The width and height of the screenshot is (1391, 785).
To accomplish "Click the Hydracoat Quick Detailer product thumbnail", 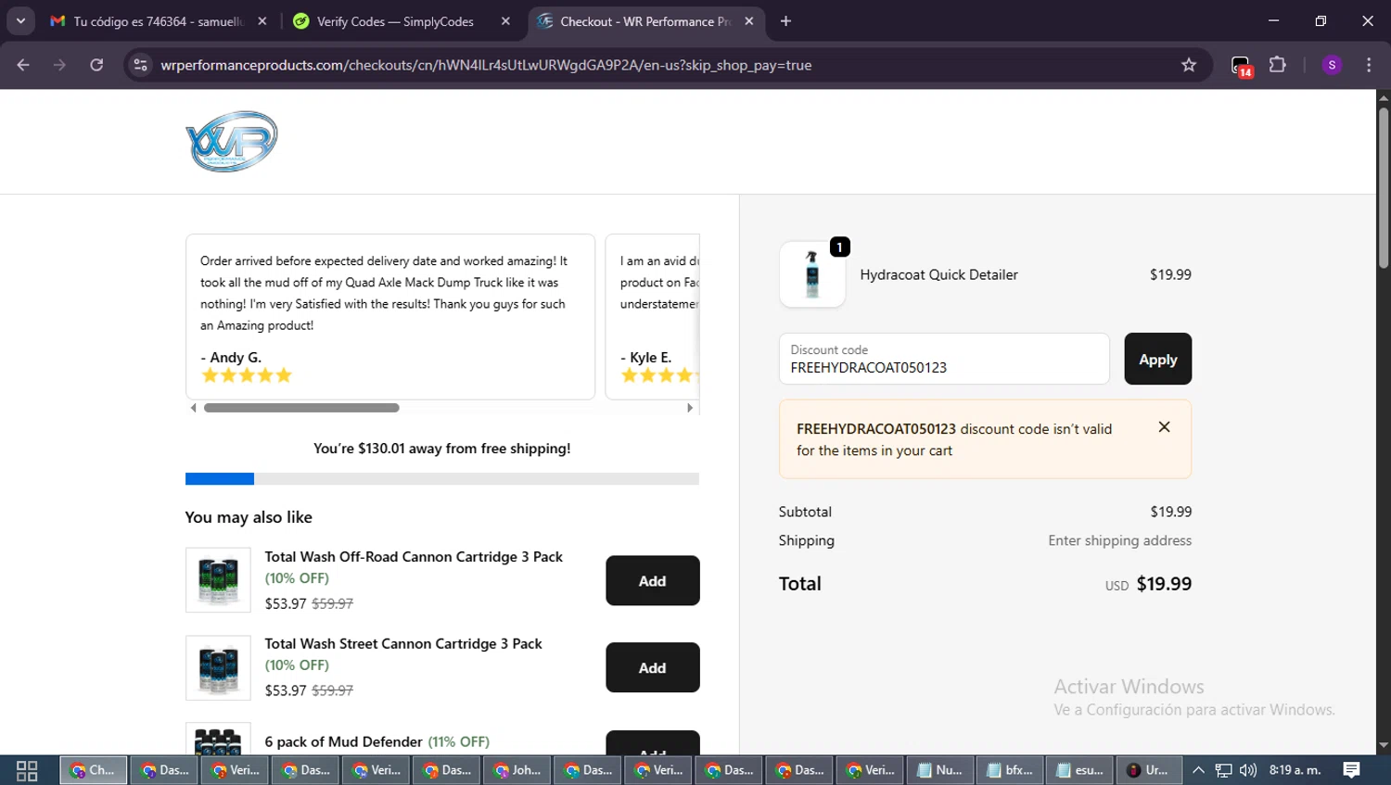I will (x=812, y=274).
